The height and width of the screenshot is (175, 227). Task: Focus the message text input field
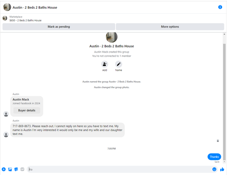coord(119,169)
